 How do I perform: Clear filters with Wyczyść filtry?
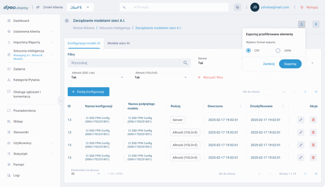pyautogui.click(x=210, y=77)
